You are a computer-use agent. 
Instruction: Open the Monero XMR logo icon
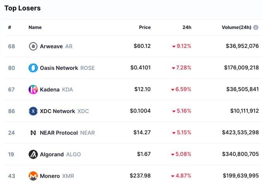tap(33, 176)
